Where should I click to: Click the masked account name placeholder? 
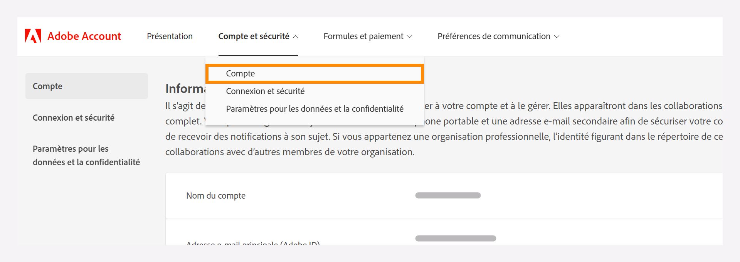coord(447,195)
